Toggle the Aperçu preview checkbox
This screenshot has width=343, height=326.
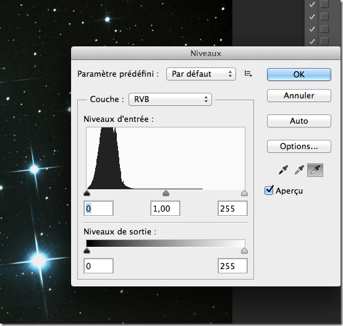tap(269, 191)
